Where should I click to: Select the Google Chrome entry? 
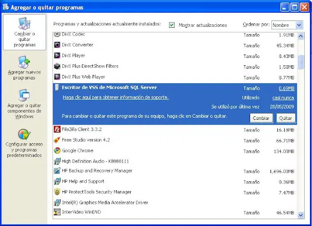click(x=175, y=151)
